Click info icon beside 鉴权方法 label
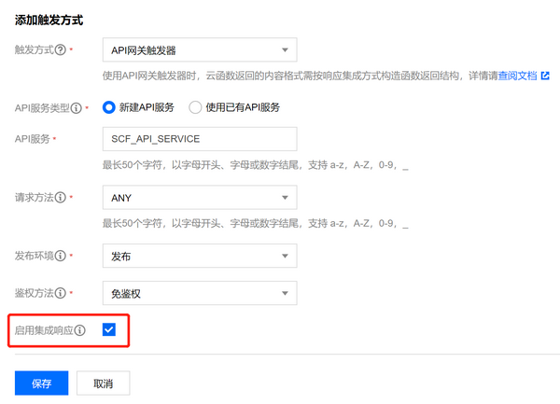Screen dimensions: 560x404 point(61,293)
